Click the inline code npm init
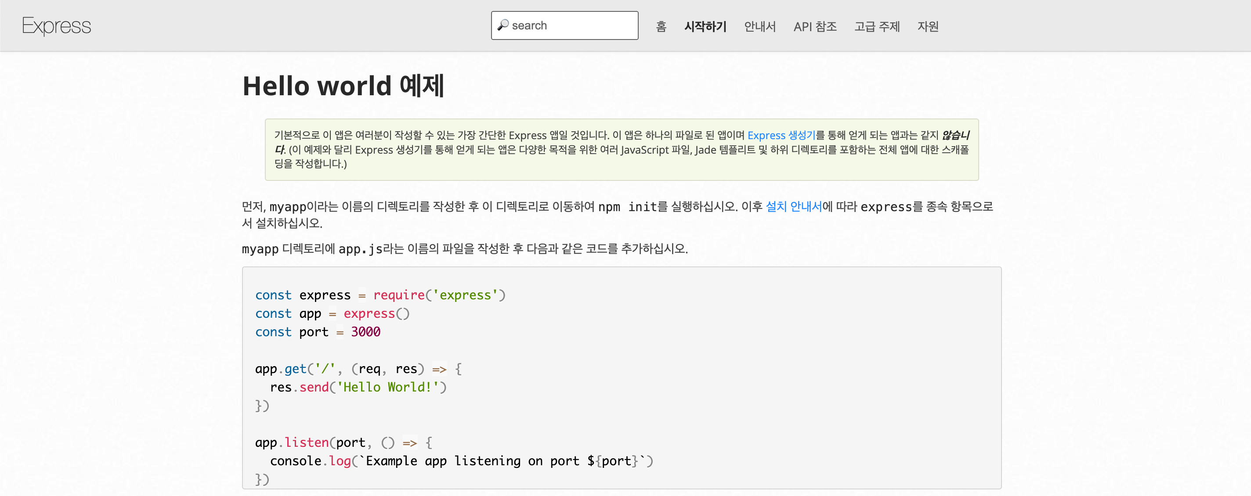 pos(627,207)
